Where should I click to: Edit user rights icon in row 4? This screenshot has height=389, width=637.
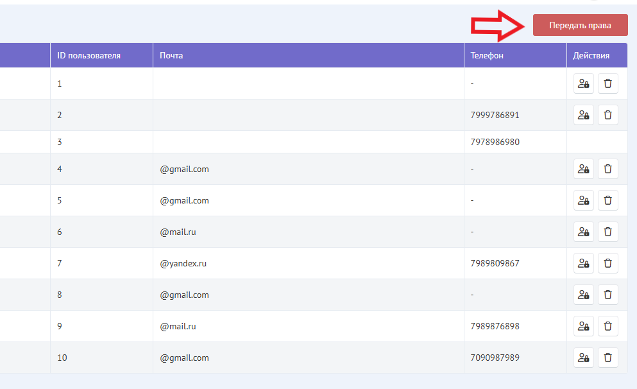coord(583,169)
